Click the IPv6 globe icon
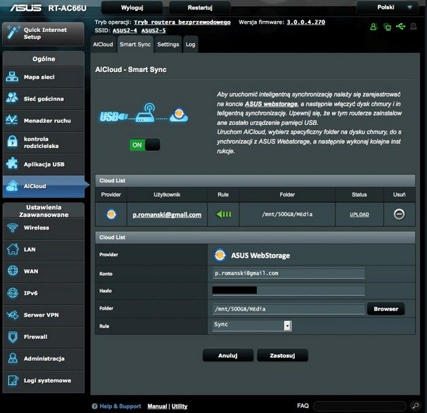The width and height of the screenshot is (427, 413). (12, 293)
